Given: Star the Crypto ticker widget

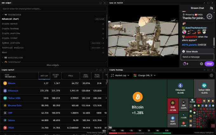Looking at the screenshot, I should 103,38.
